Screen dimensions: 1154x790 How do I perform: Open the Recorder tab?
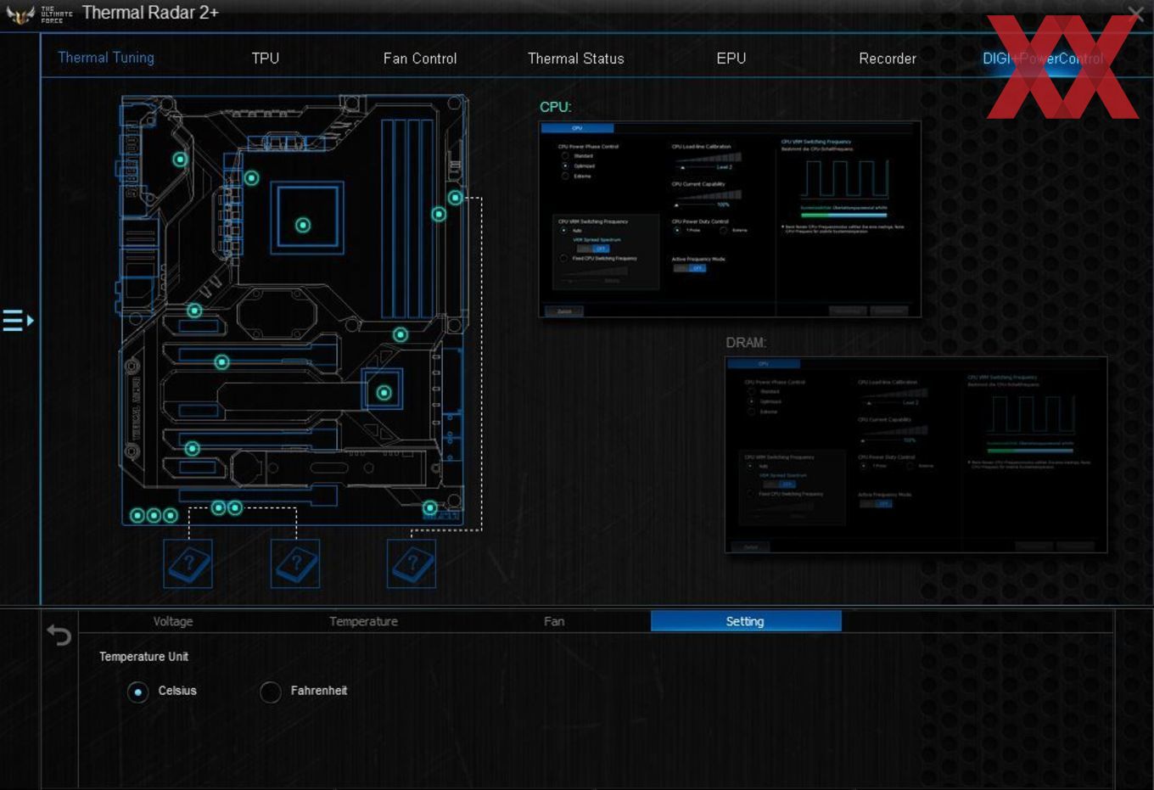click(x=888, y=59)
